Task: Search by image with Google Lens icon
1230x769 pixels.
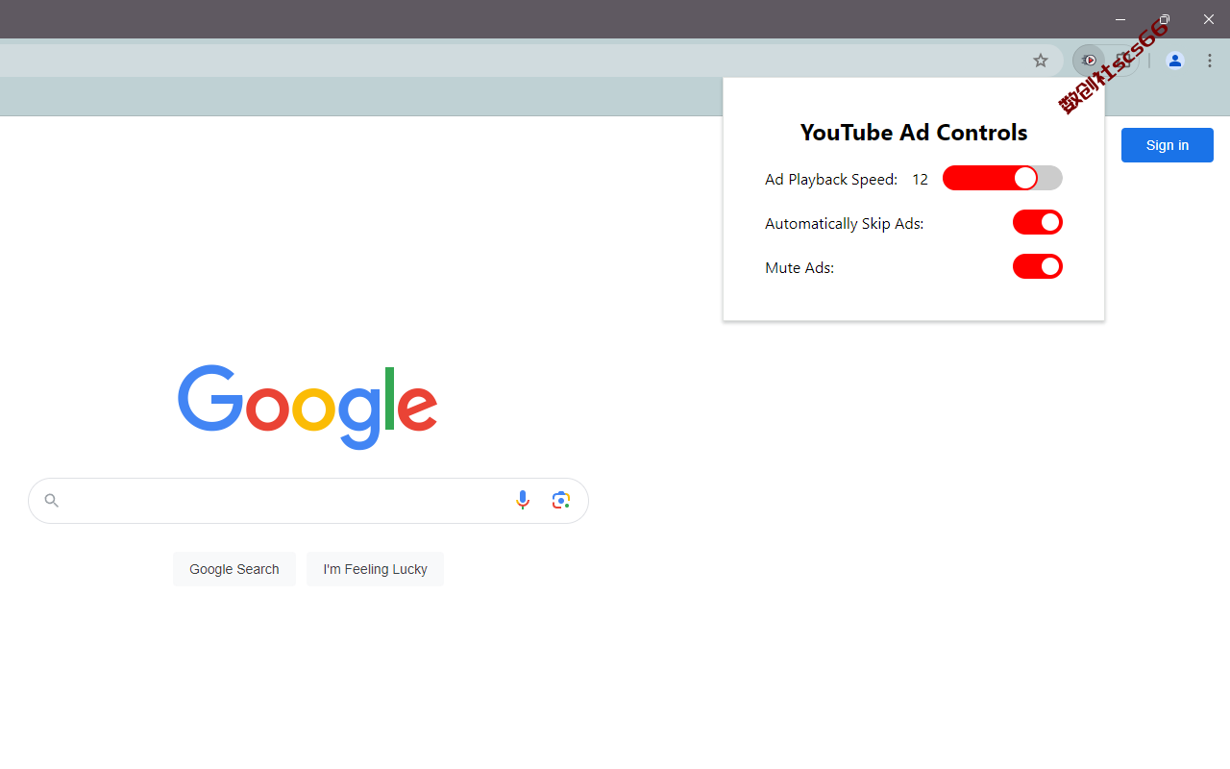Action: coord(561,500)
